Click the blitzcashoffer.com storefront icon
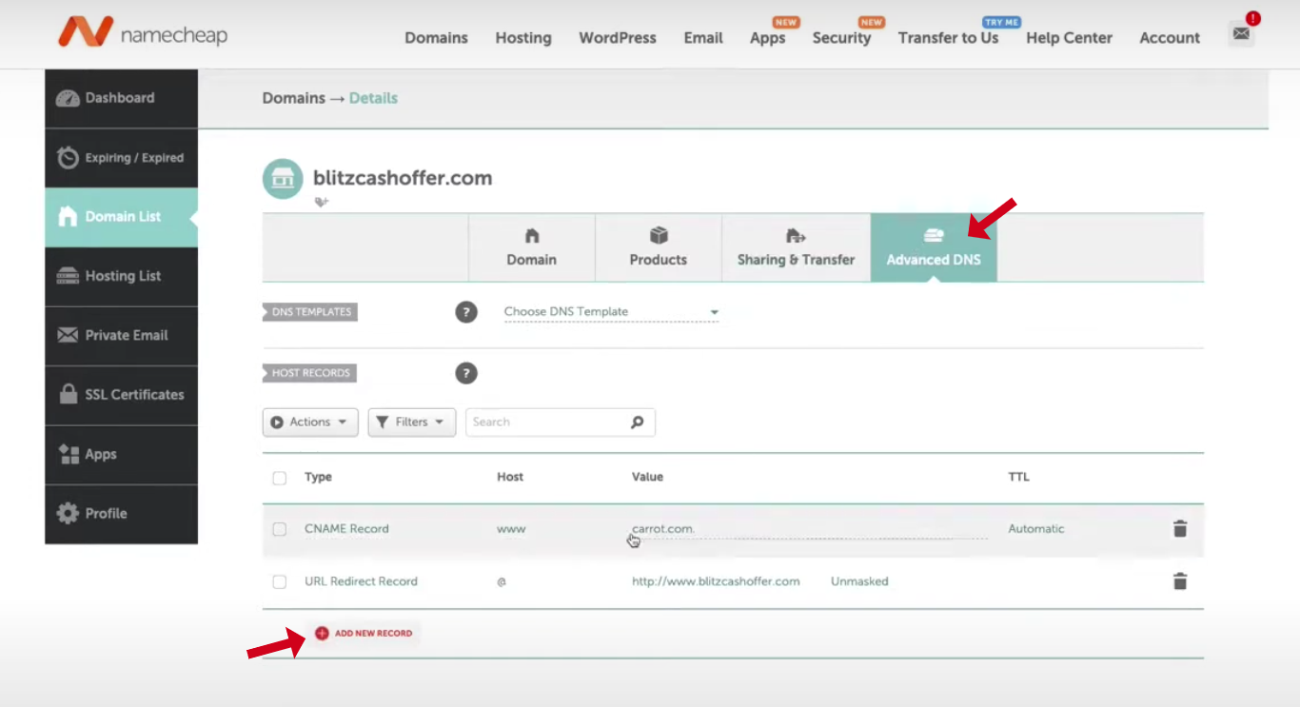Screen dimensions: 1300x707 [283, 178]
